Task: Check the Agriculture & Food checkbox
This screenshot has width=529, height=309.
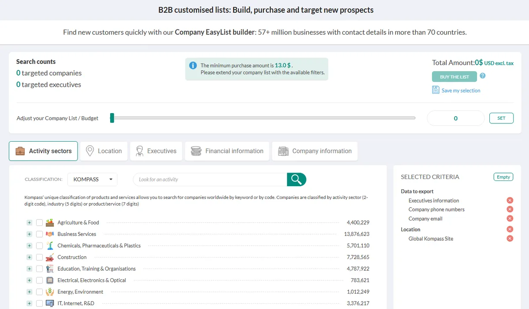Action: pos(40,223)
